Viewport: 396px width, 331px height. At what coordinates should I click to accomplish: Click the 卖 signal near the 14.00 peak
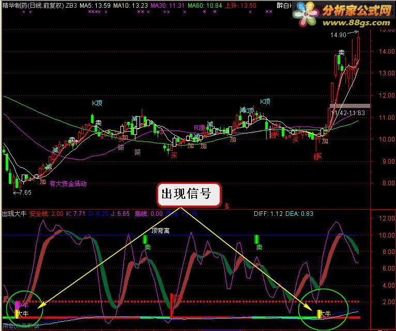tap(341, 52)
